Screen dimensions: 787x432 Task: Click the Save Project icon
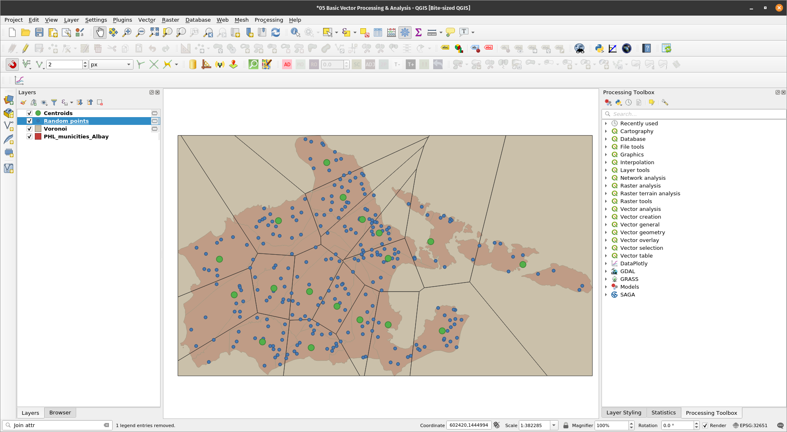(39, 32)
